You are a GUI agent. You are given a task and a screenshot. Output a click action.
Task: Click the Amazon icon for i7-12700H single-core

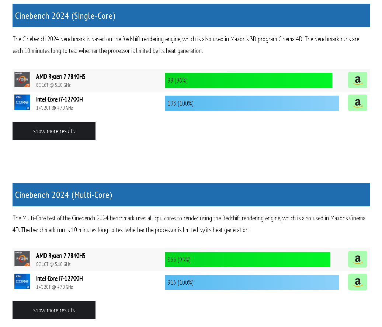pos(357,103)
